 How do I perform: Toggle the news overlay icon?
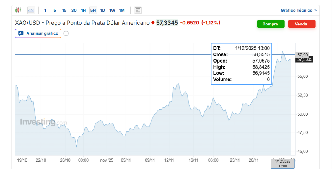(x=138, y=11)
